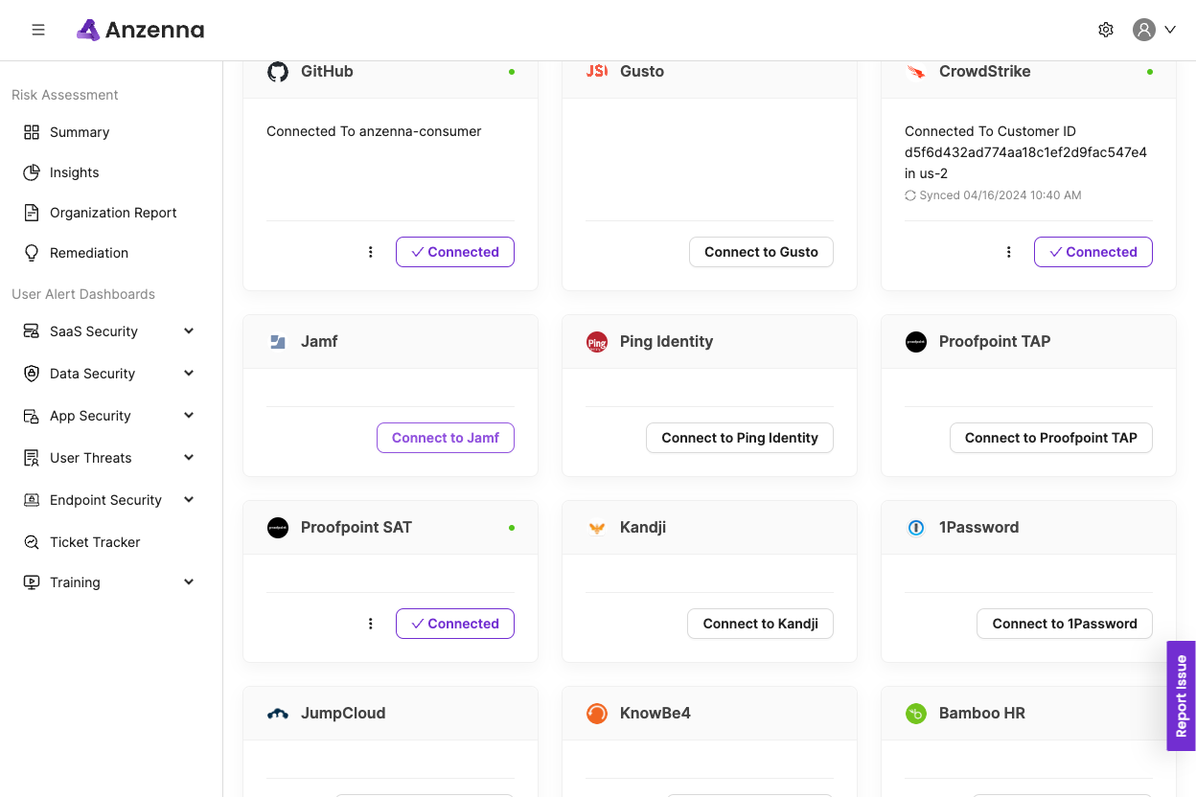Click the Anzenna logo
1196x797 pixels.
click(141, 30)
